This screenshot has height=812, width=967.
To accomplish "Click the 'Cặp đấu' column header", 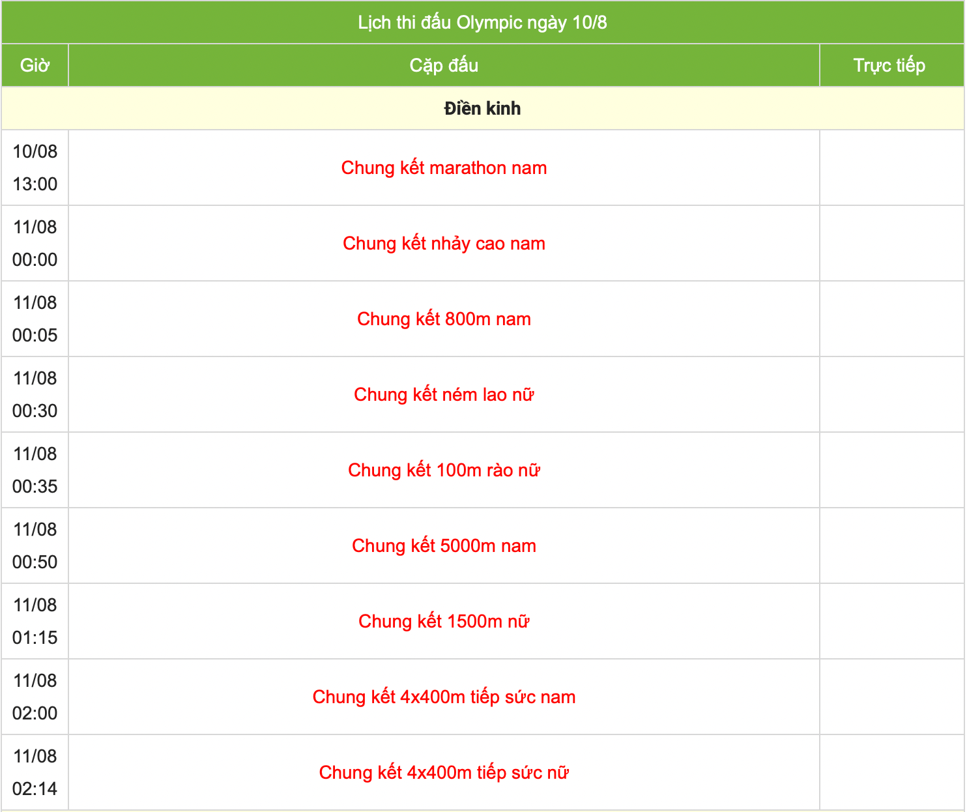I will point(444,65).
